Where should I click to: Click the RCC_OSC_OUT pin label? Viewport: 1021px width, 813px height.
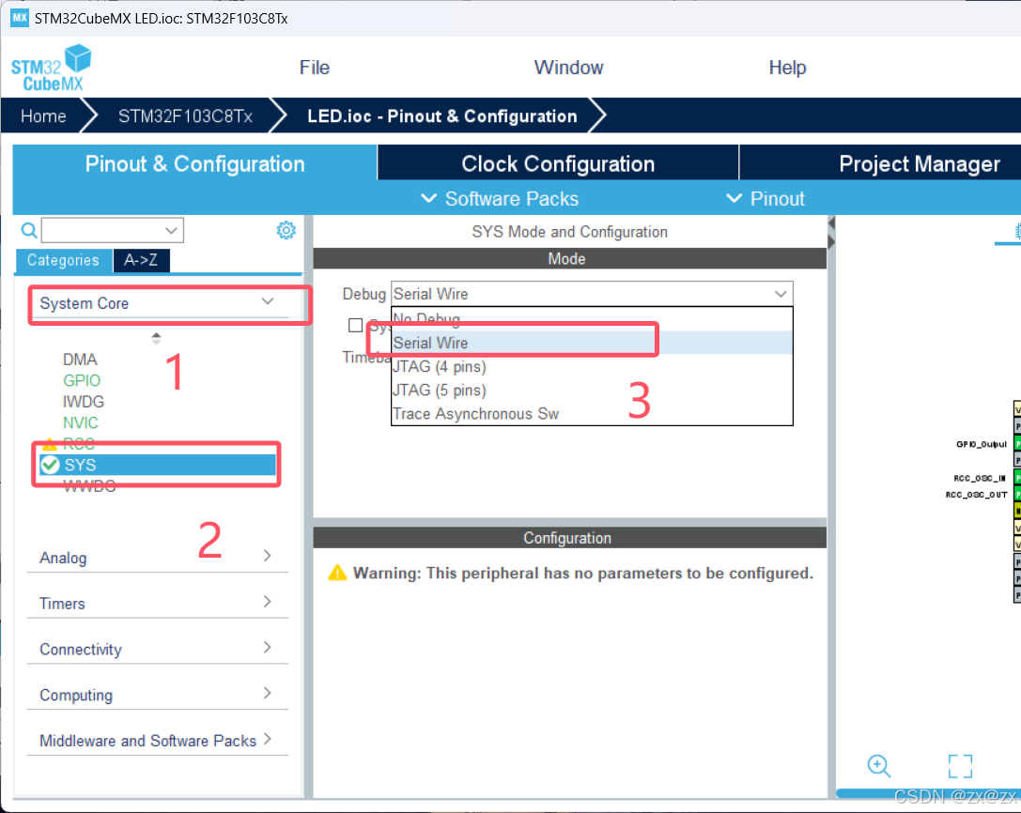pos(976,495)
